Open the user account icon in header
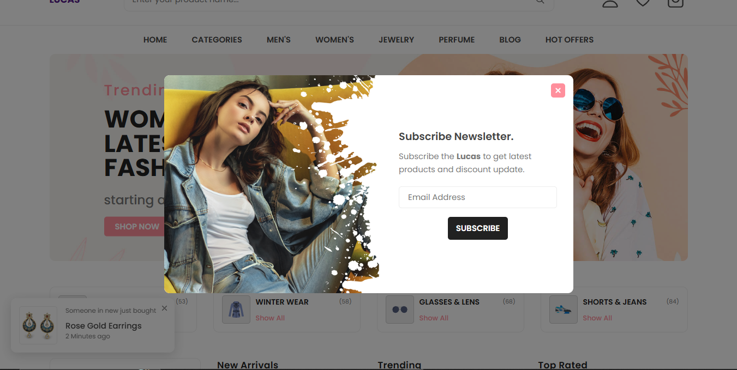Viewport: 737px width, 370px height. 610,3
